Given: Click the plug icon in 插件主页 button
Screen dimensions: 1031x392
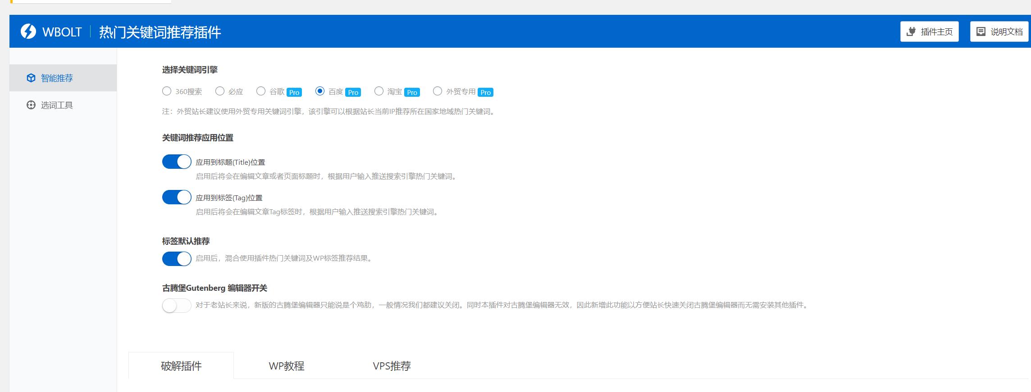Looking at the screenshot, I should (911, 32).
